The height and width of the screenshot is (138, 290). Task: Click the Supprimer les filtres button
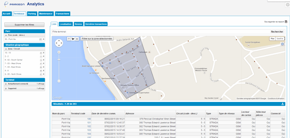coord(24,25)
